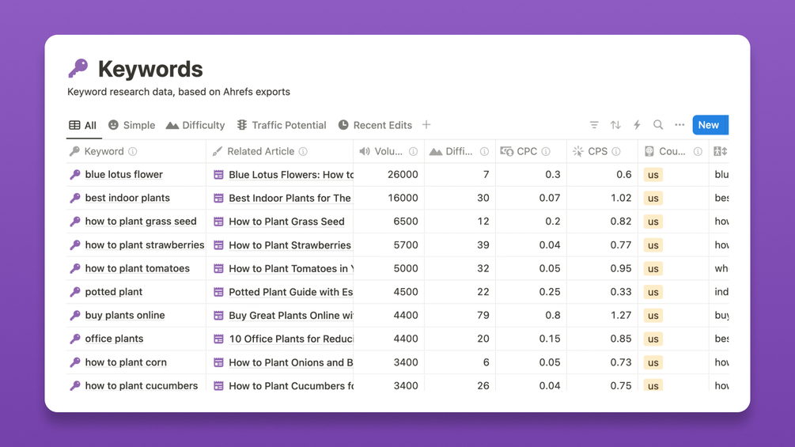Image resolution: width=795 pixels, height=447 pixels.
Task: Open 'How to Plant Strawberries' related article
Action: tap(290, 244)
